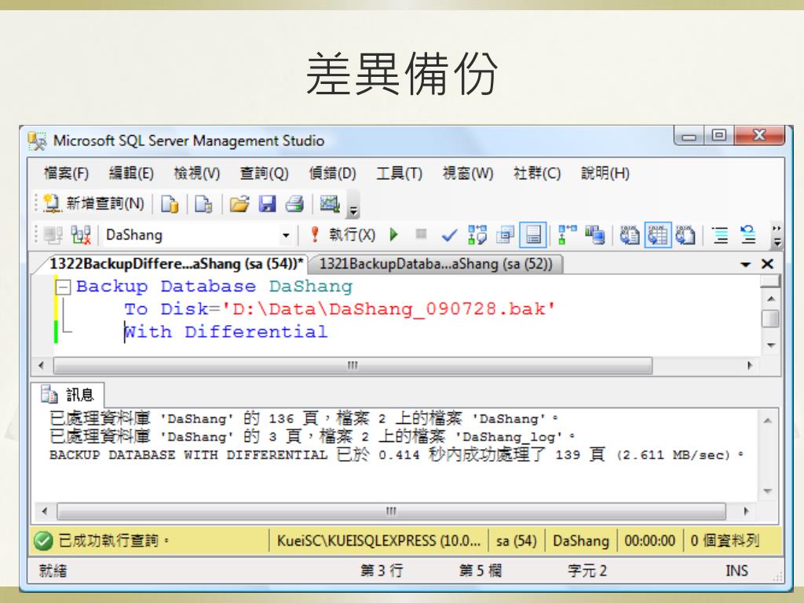The height and width of the screenshot is (603, 804).
Task: Open the 查詢(Q) menu
Action: pos(265,174)
